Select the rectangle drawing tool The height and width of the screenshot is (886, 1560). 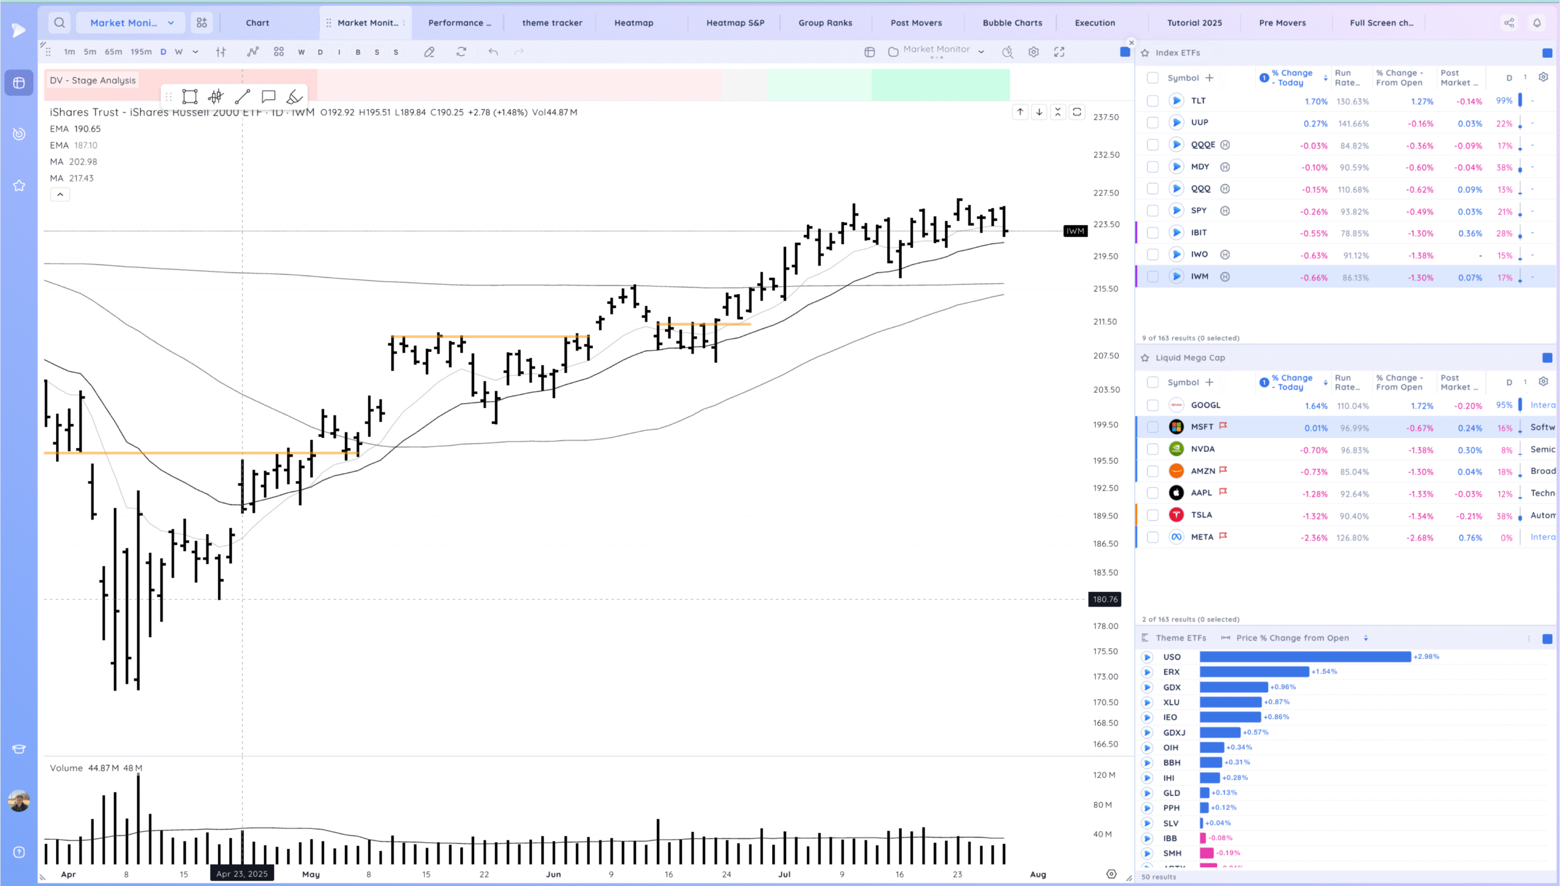190,96
